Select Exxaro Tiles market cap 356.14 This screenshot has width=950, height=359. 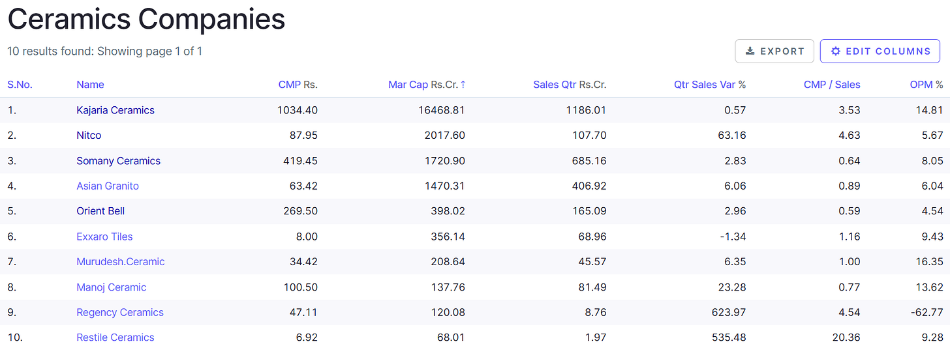(x=448, y=237)
